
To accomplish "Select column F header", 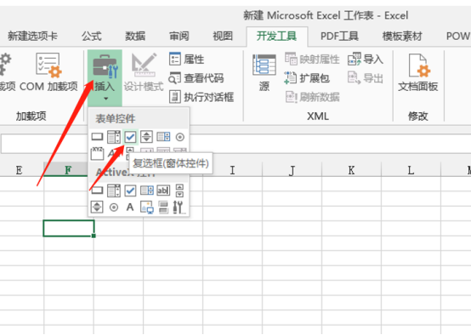I will (x=65, y=170).
